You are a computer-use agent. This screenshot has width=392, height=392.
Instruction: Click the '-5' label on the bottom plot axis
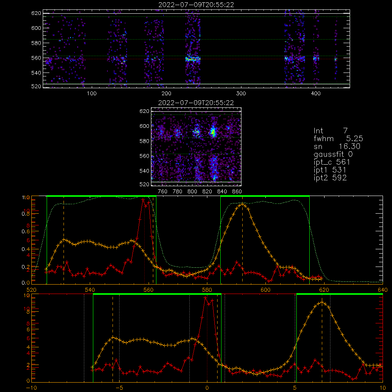click(x=119, y=388)
